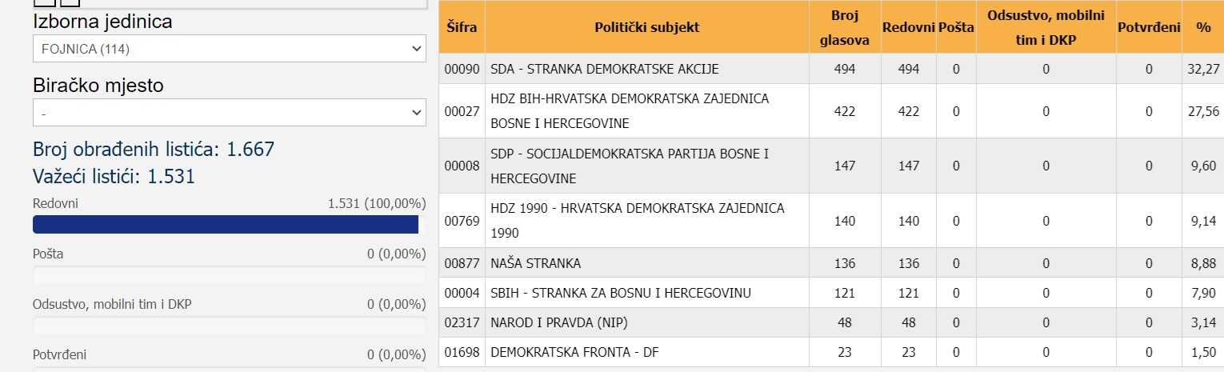Viewport: 1224px width, 372px height.
Task: Click SBIH - Stranka za Bosnu i Hercegovinu
Action: 620,293
